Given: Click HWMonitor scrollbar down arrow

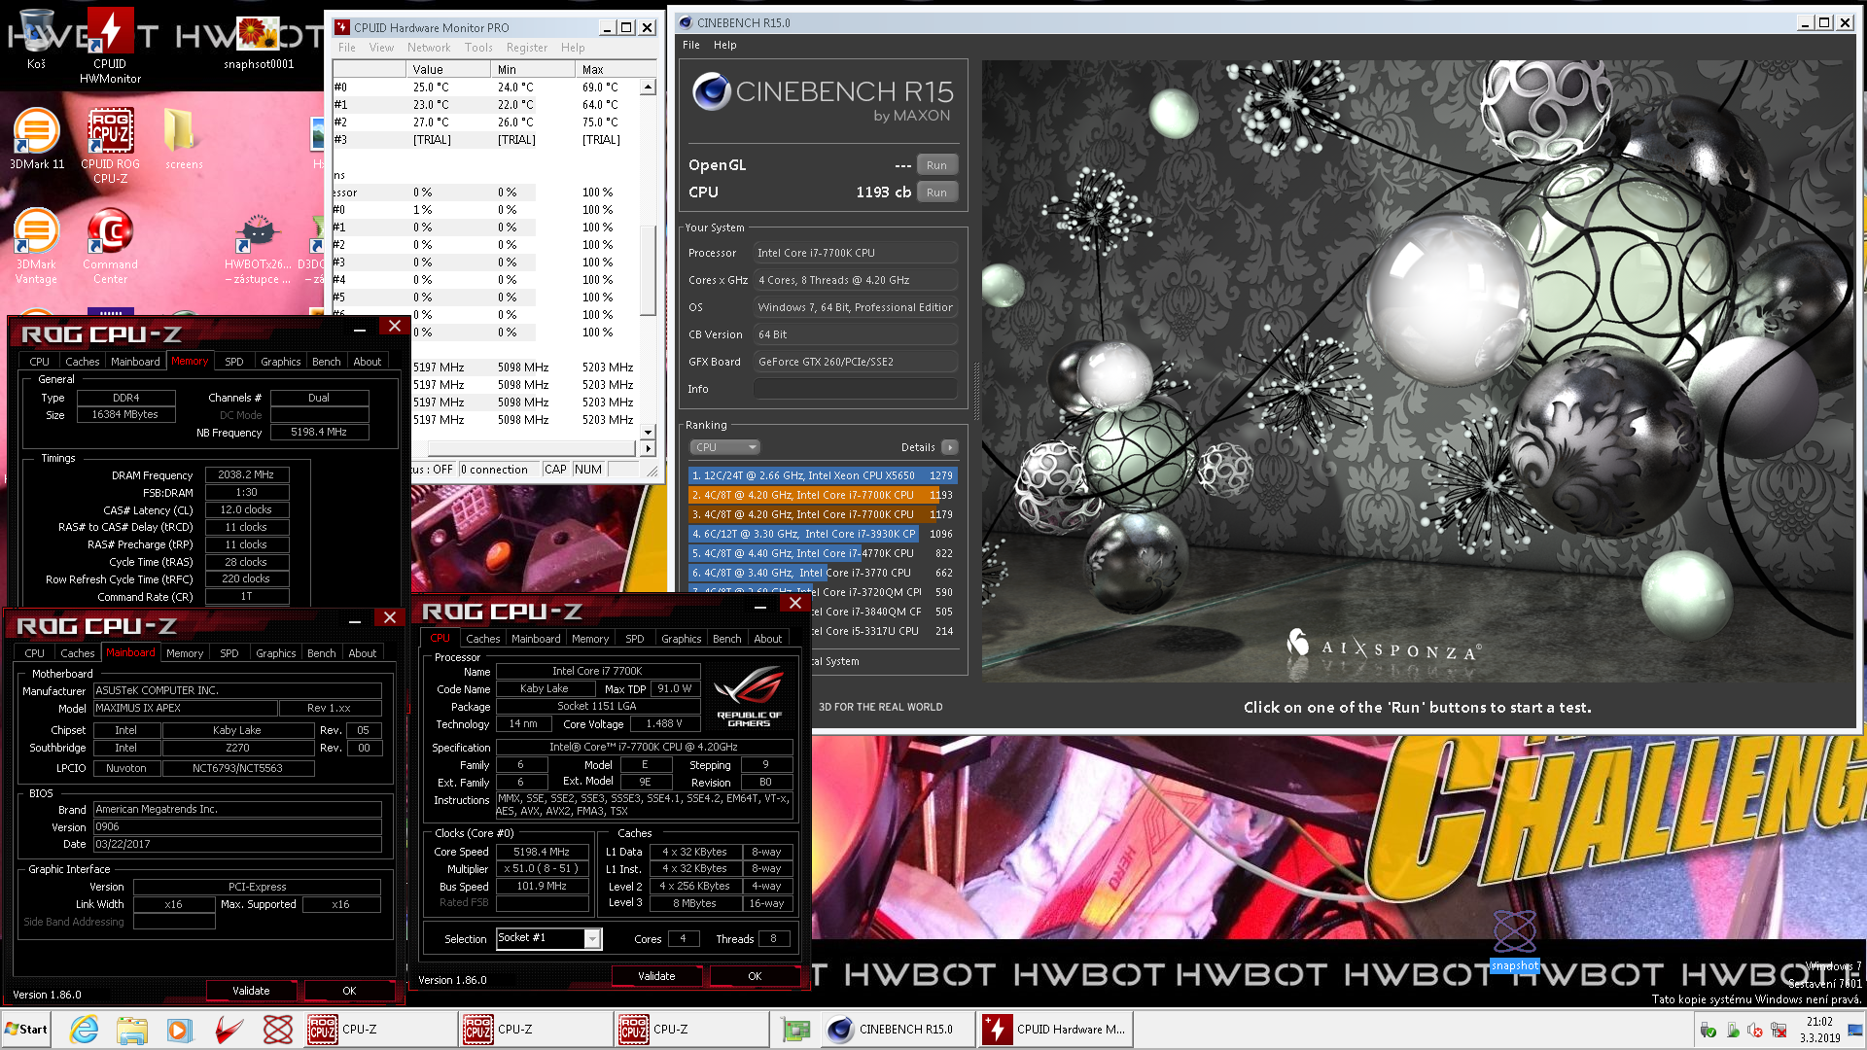Looking at the screenshot, I should tap(649, 432).
